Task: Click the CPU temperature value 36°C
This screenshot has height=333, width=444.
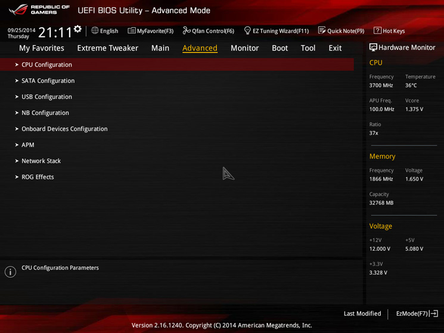Action: click(411, 85)
